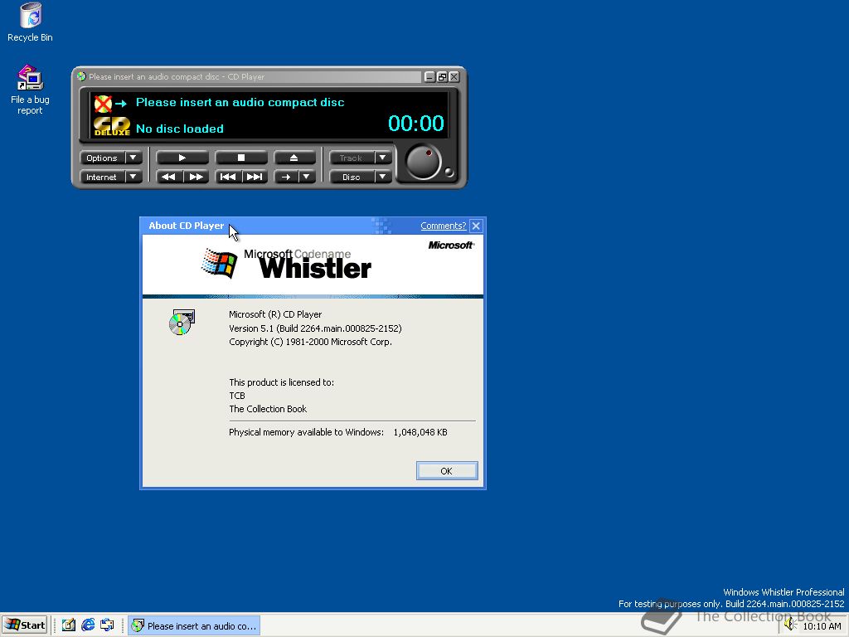Image resolution: width=849 pixels, height=637 pixels.
Task: Open the play mode arrow dropdown
Action: (307, 177)
